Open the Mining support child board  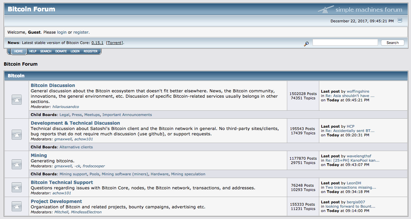click(73, 174)
